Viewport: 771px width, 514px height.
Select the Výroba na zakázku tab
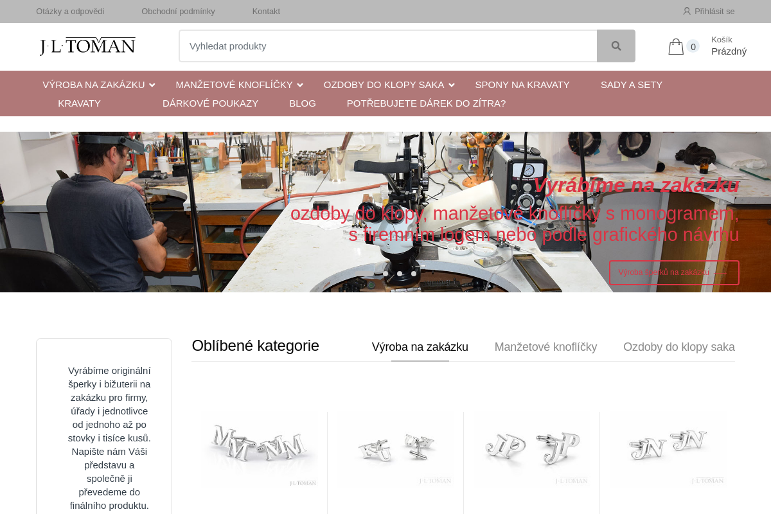click(x=420, y=347)
